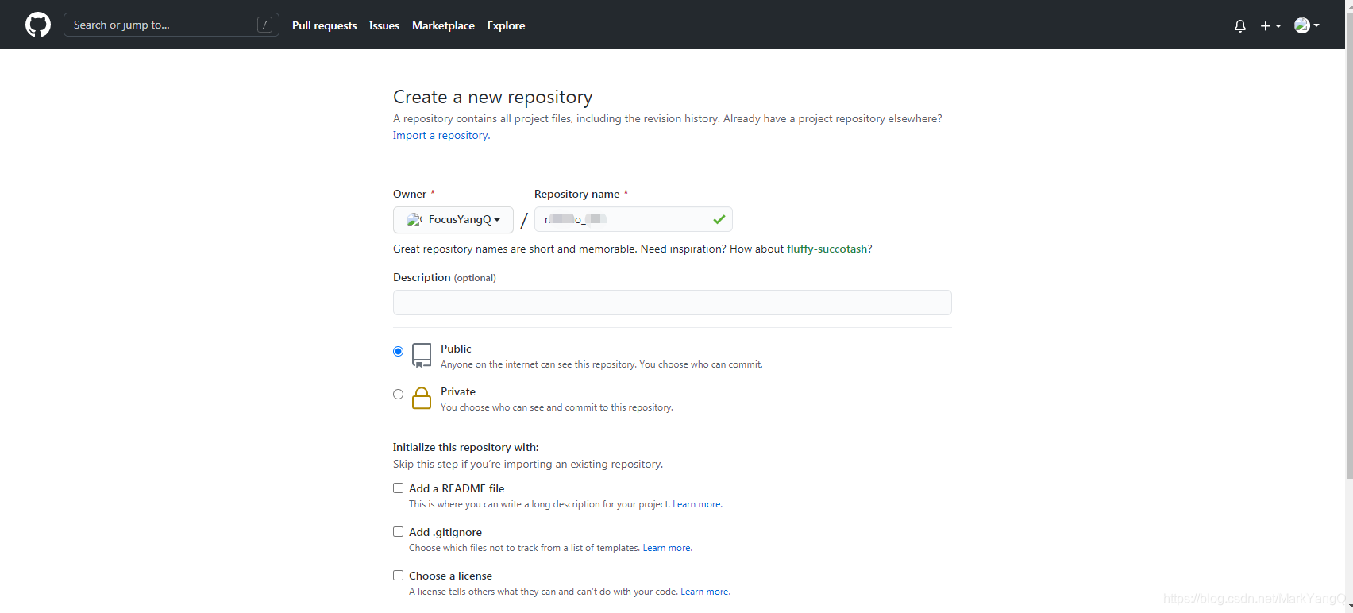The image size is (1353, 613).
Task: Go to Marketplace
Action: coord(443,25)
